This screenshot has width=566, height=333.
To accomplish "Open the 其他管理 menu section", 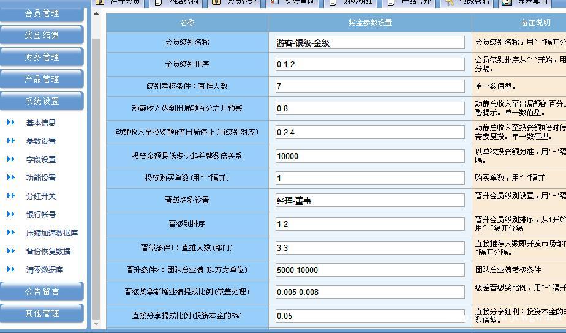I will click(x=42, y=313).
